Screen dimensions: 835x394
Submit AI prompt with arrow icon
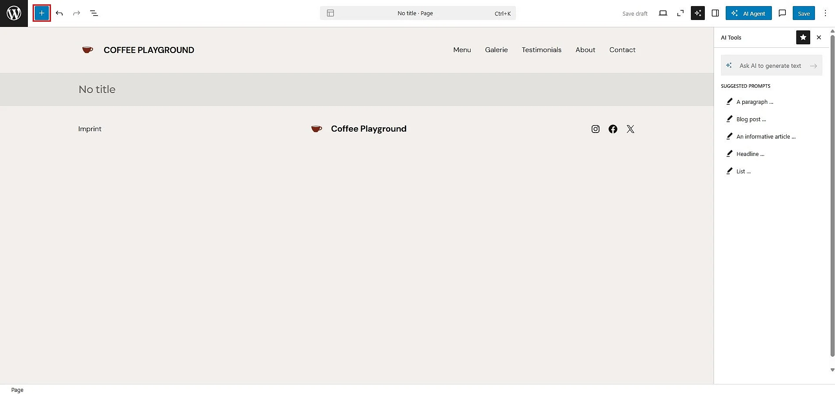coord(813,66)
